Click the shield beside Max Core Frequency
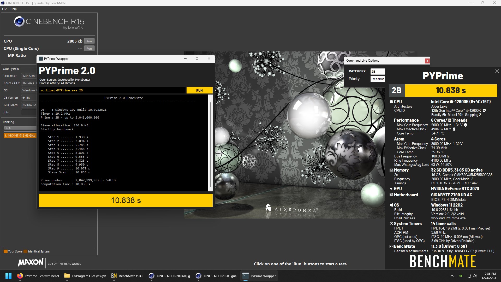Screen dimensions: 501x282 (466, 125)
